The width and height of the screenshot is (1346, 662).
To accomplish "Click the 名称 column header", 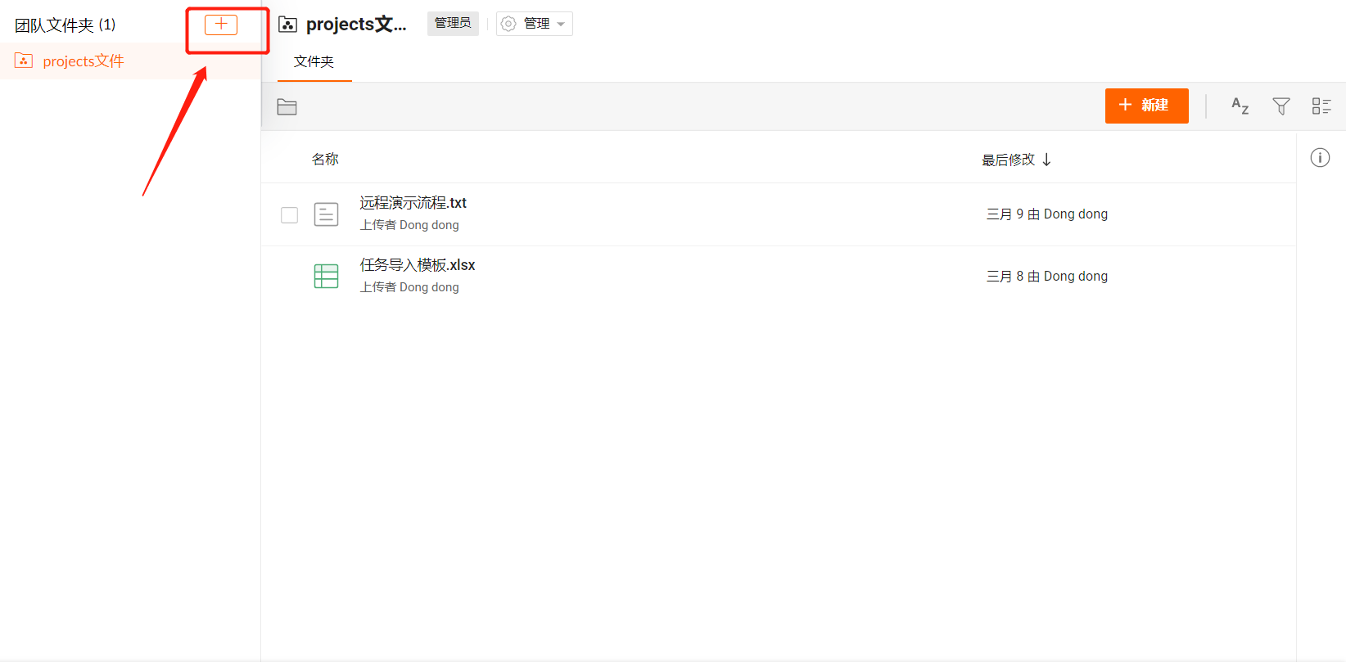I will tap(325, 160).
